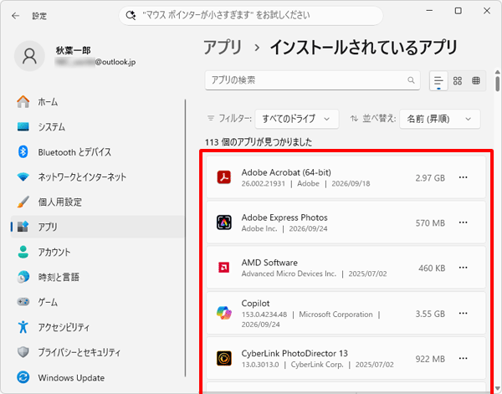Click the Adobe Acrobat app icon
This screenshot has width=502, height=394.
(223, 177)
